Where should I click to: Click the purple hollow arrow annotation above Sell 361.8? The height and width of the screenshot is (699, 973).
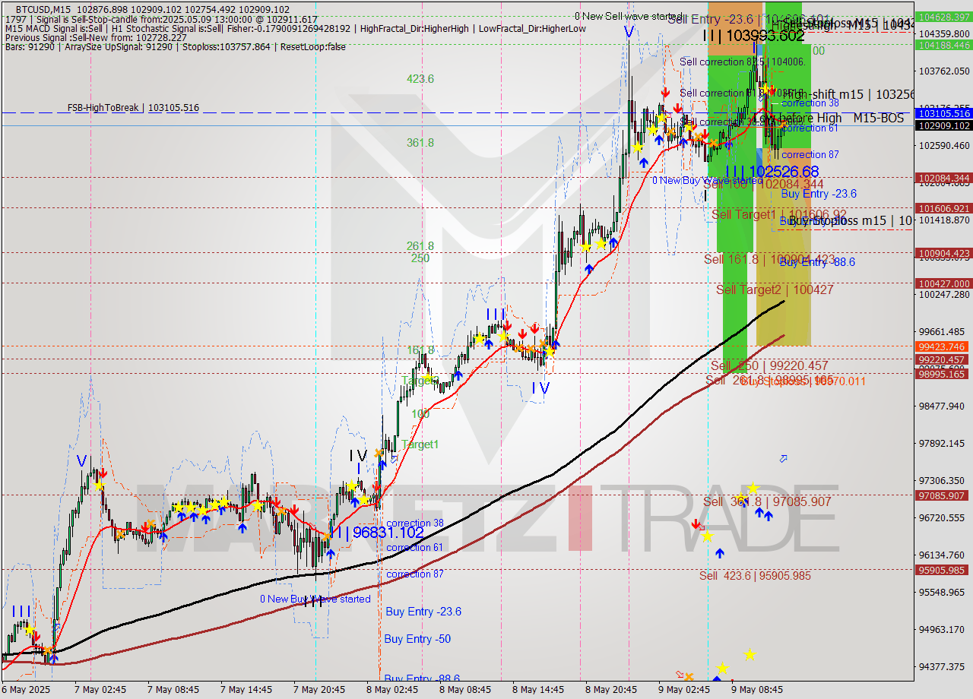pyautogui.click(x=783, y=458)
